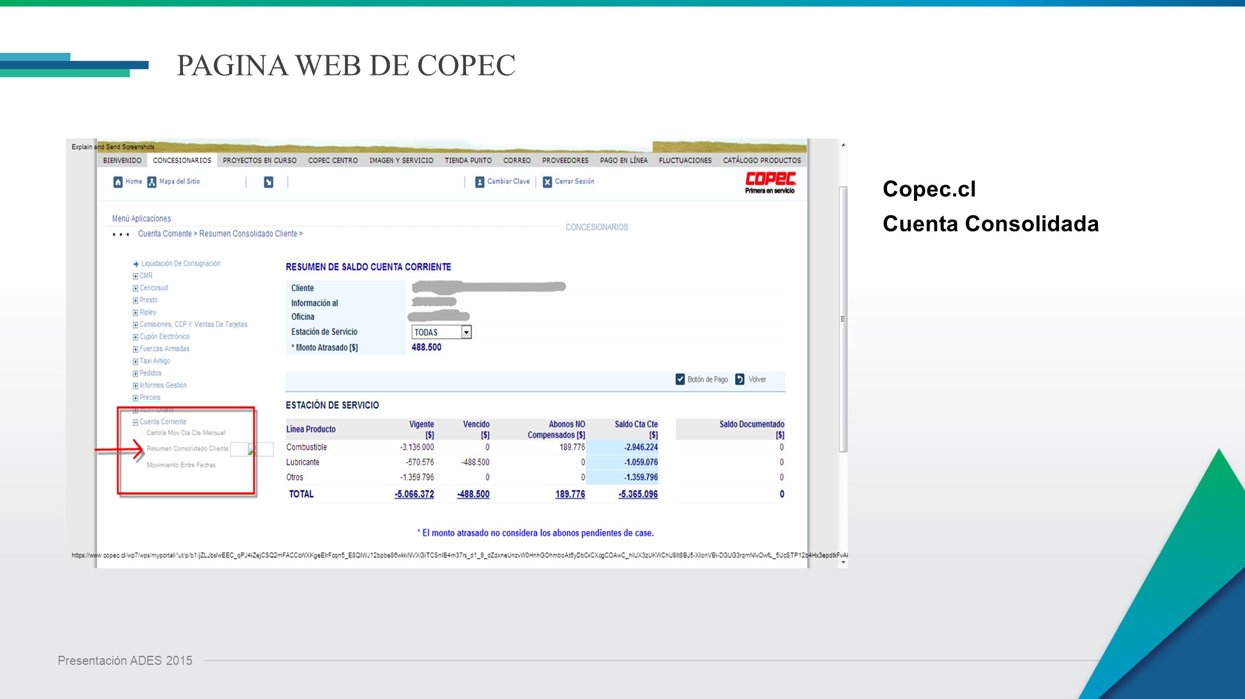Click the Home icon

(118, 182)
